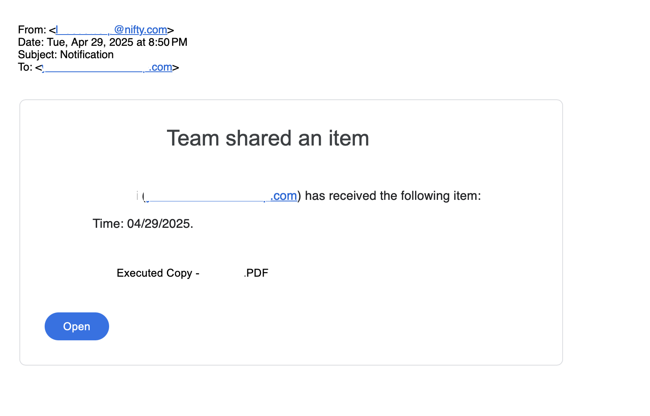Select the Subject line reading Notification
The width and height of the screenshot is (650, 416).
[x=86, y=55]
